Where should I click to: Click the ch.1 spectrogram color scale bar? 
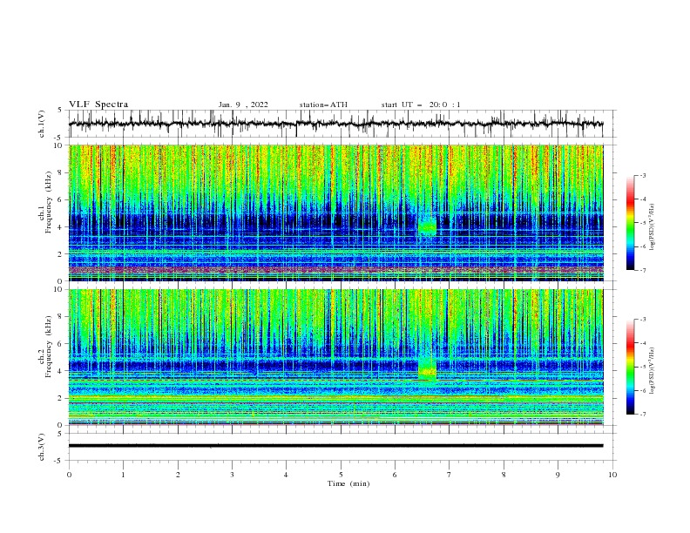coord(630,223)
